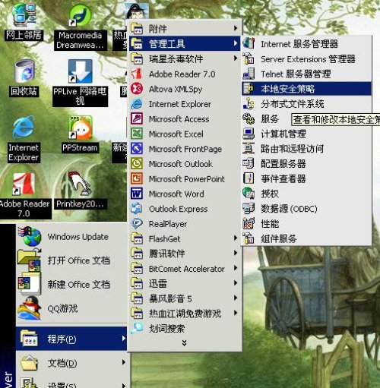Click the 划词搜索 magnifier icon
Image resolution: width=380 pixels, height=388 pixels.
click(137, 328)
